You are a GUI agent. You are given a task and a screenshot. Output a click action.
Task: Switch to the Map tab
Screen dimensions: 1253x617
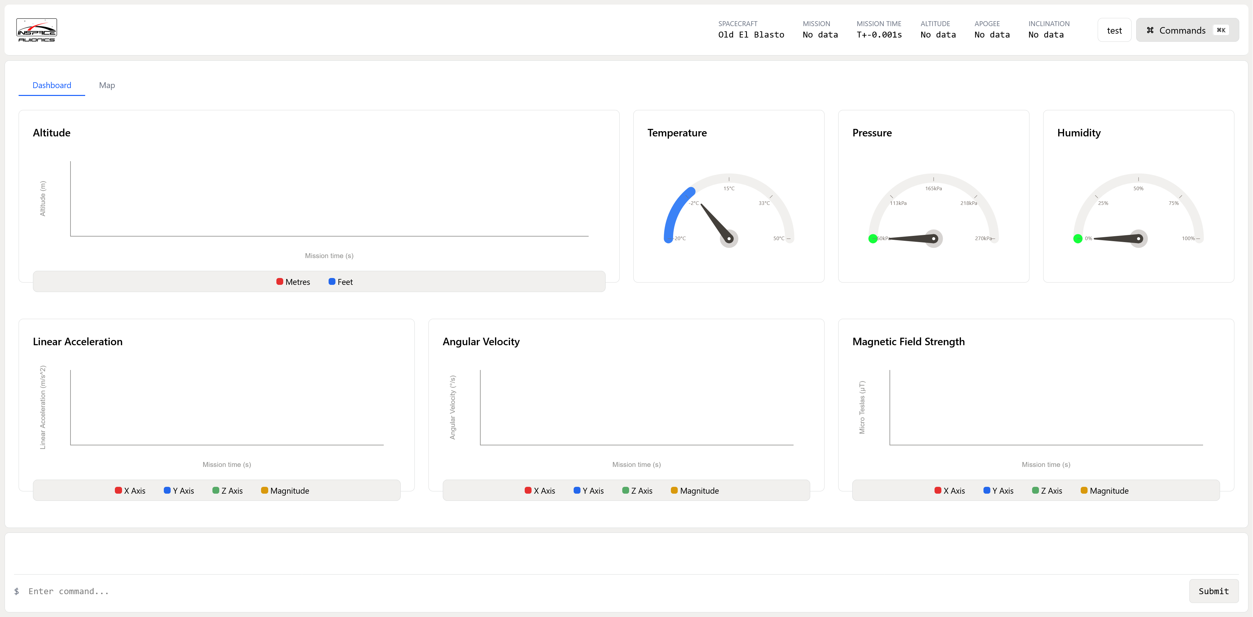107,85
